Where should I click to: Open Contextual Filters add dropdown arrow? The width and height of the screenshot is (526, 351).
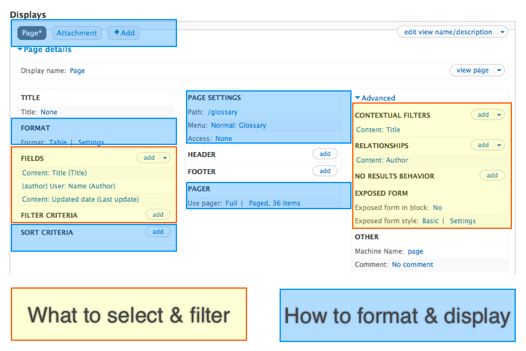[x=499, y=115]
